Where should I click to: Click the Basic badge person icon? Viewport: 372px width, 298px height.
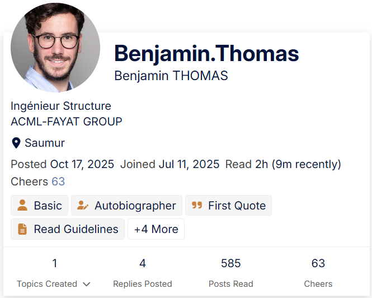click(22, 206)
